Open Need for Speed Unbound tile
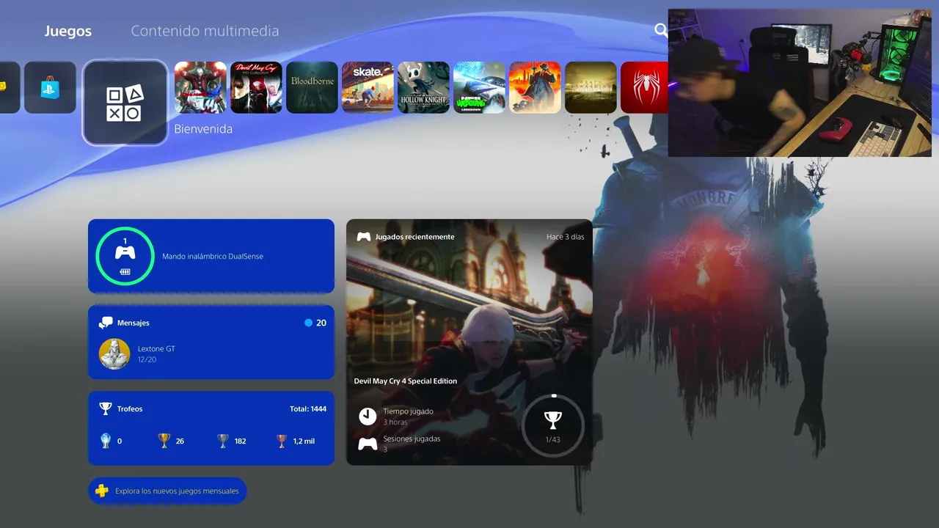939x528 pixels. (479, 87)
